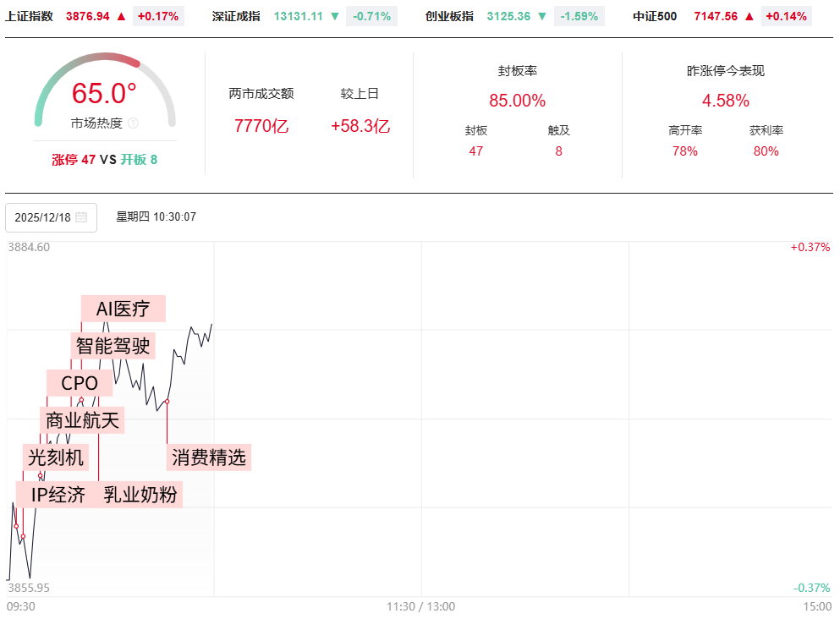Image resolution: width=840 pixels, height=619 pixels.
Task: Click the 消费精选 theme label
Action: click(209, 457)
